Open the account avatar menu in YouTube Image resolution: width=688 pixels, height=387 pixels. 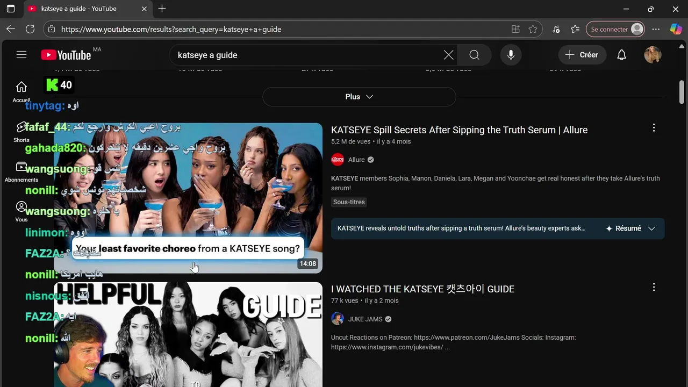pyautogui.click(x=653, y=55)
